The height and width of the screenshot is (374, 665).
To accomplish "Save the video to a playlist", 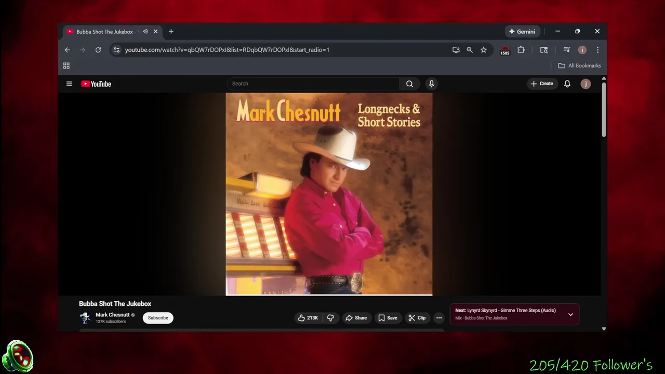I will point(388,318).
